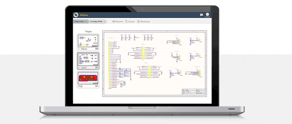Viewport: 292px width, 124px height.
Task: Click the AllSpice brand name link
Action: 84,15
